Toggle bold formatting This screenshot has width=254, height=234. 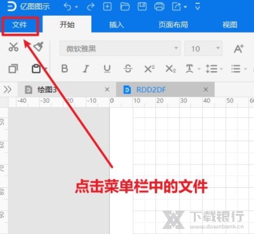[x=65, y=69]
